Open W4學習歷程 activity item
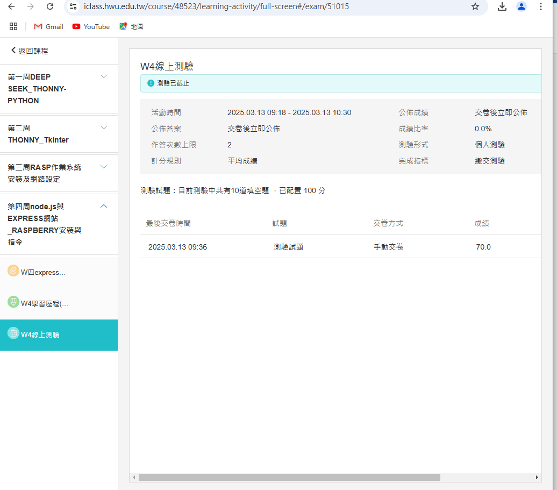 point(44,303)
